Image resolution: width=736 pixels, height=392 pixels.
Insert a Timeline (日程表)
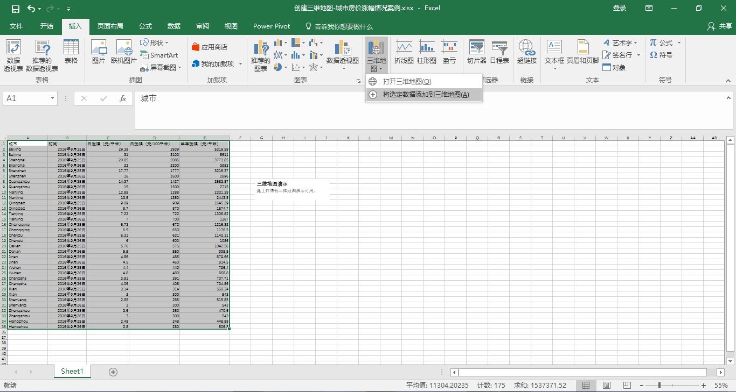[x=499, y=52]
